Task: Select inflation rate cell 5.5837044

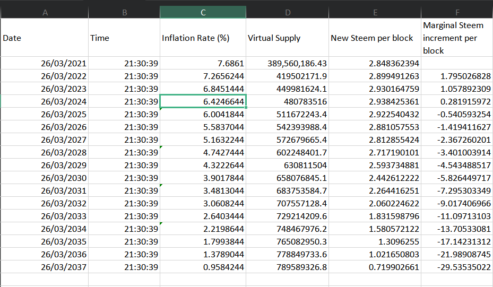Action: click(x=203, y=127)
